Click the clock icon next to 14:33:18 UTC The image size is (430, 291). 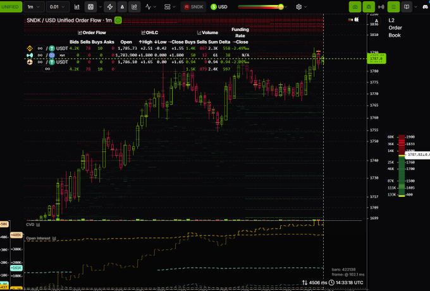click(331, 283)
